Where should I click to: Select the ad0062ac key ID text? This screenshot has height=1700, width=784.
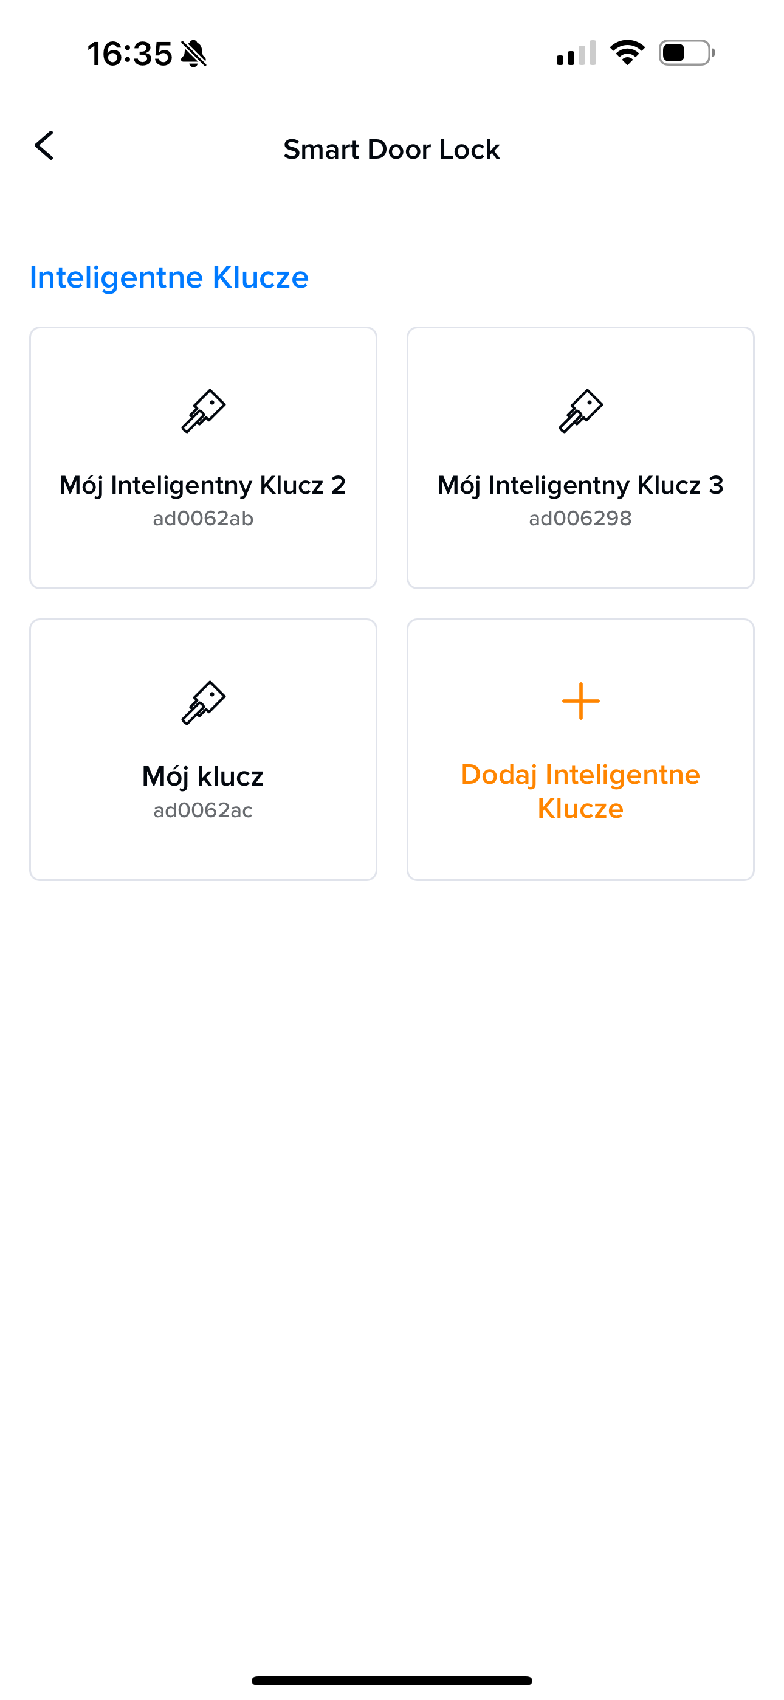point(203,810)
